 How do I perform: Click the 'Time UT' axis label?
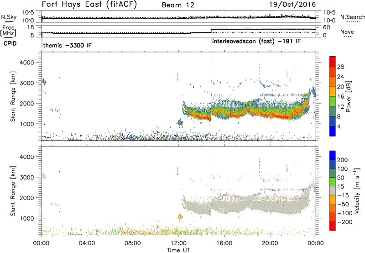(x=178, y=250)
